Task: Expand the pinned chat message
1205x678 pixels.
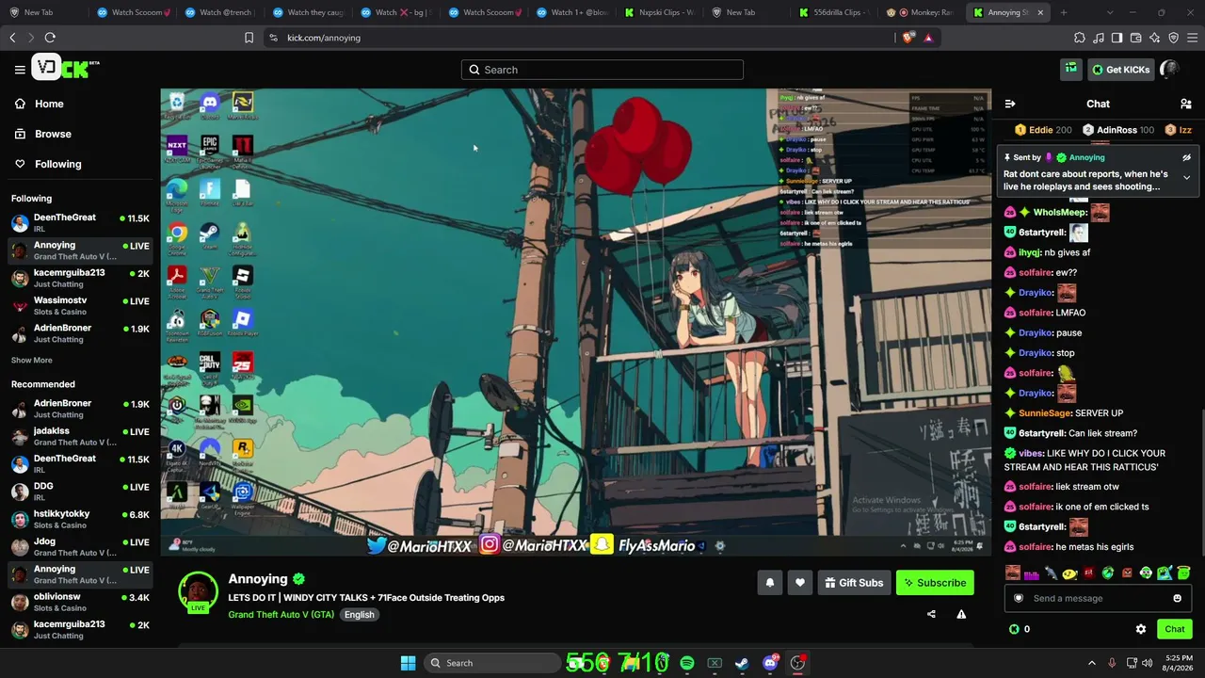Action: (1186, 177)
